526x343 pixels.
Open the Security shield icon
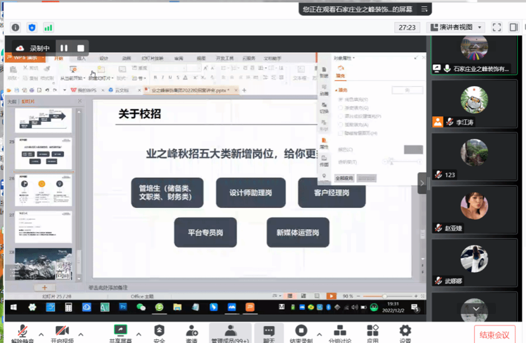pos(159,332)
